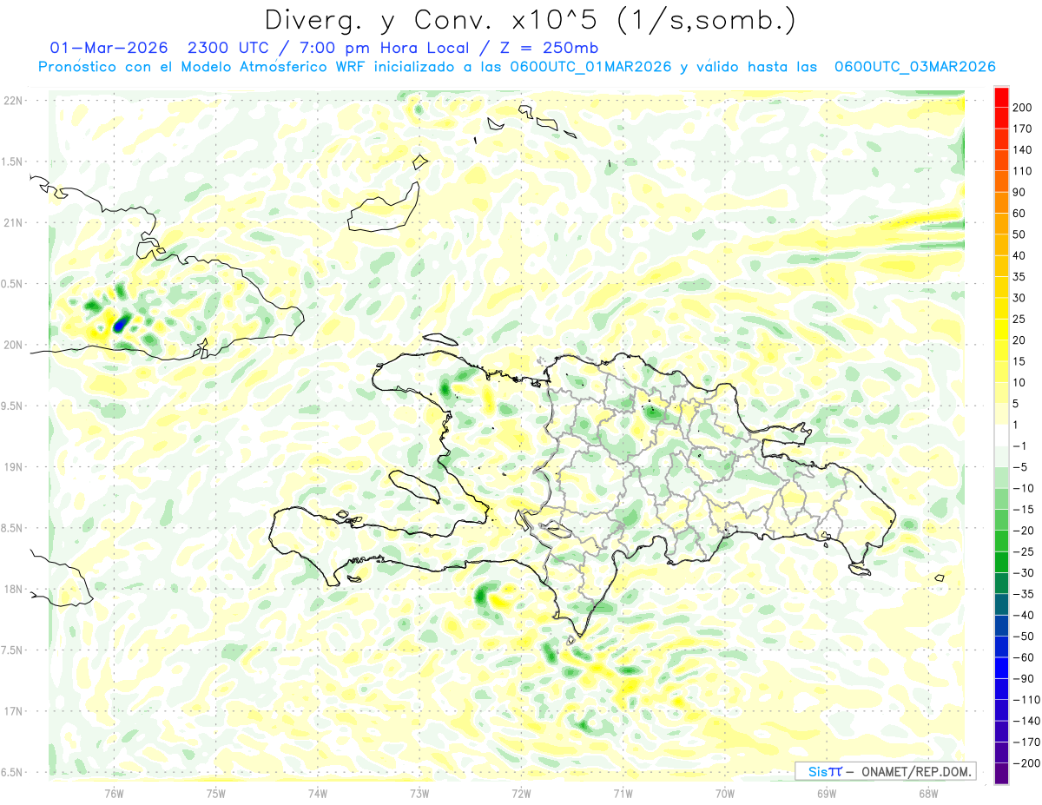Viewport: 1042px width, 805px height.
Task: Click the 9.5N latitude label
Action: [x=13, y=406]
